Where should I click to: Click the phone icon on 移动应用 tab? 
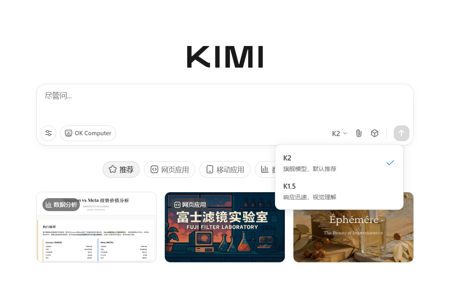pyautogui.click(x=210, y=169)
